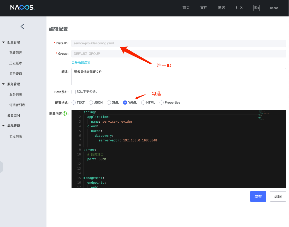Open 命名空间 in sidebar
Viewport: 289px width, 227px height.
14,115
